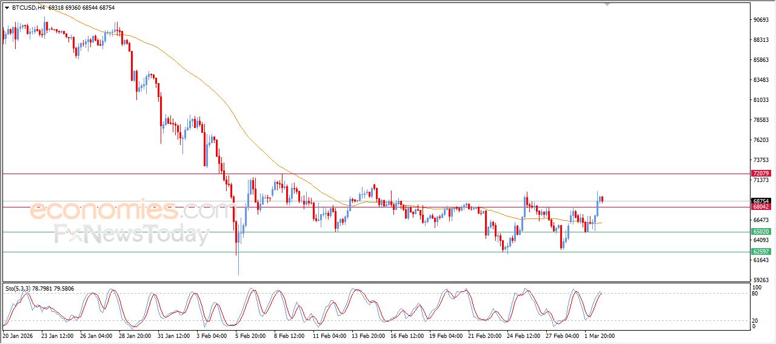Click the Sto(5,3,3) indicator label
This screenshot has width=776, height=344.
[22, 288]
